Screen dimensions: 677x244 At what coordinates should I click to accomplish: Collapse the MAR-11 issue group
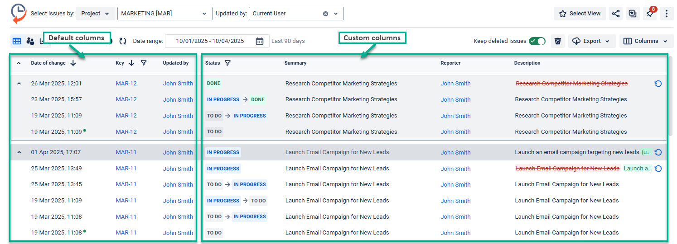[x=19, y=152]
